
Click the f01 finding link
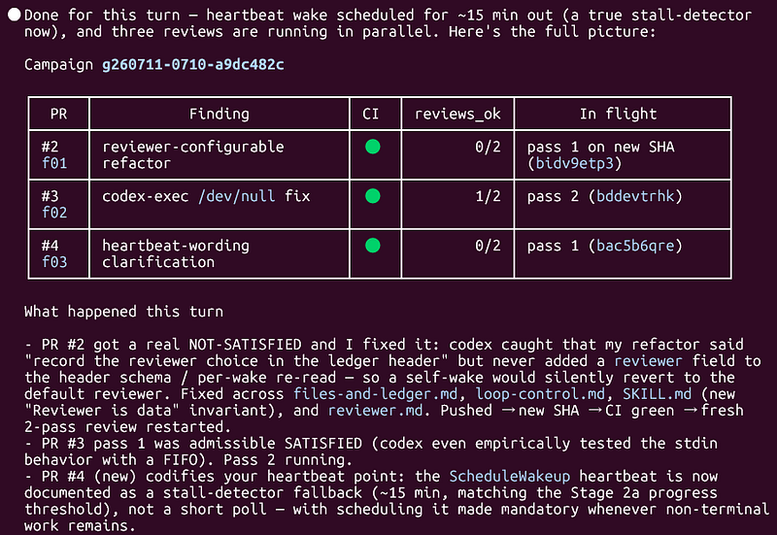[54, 163]
